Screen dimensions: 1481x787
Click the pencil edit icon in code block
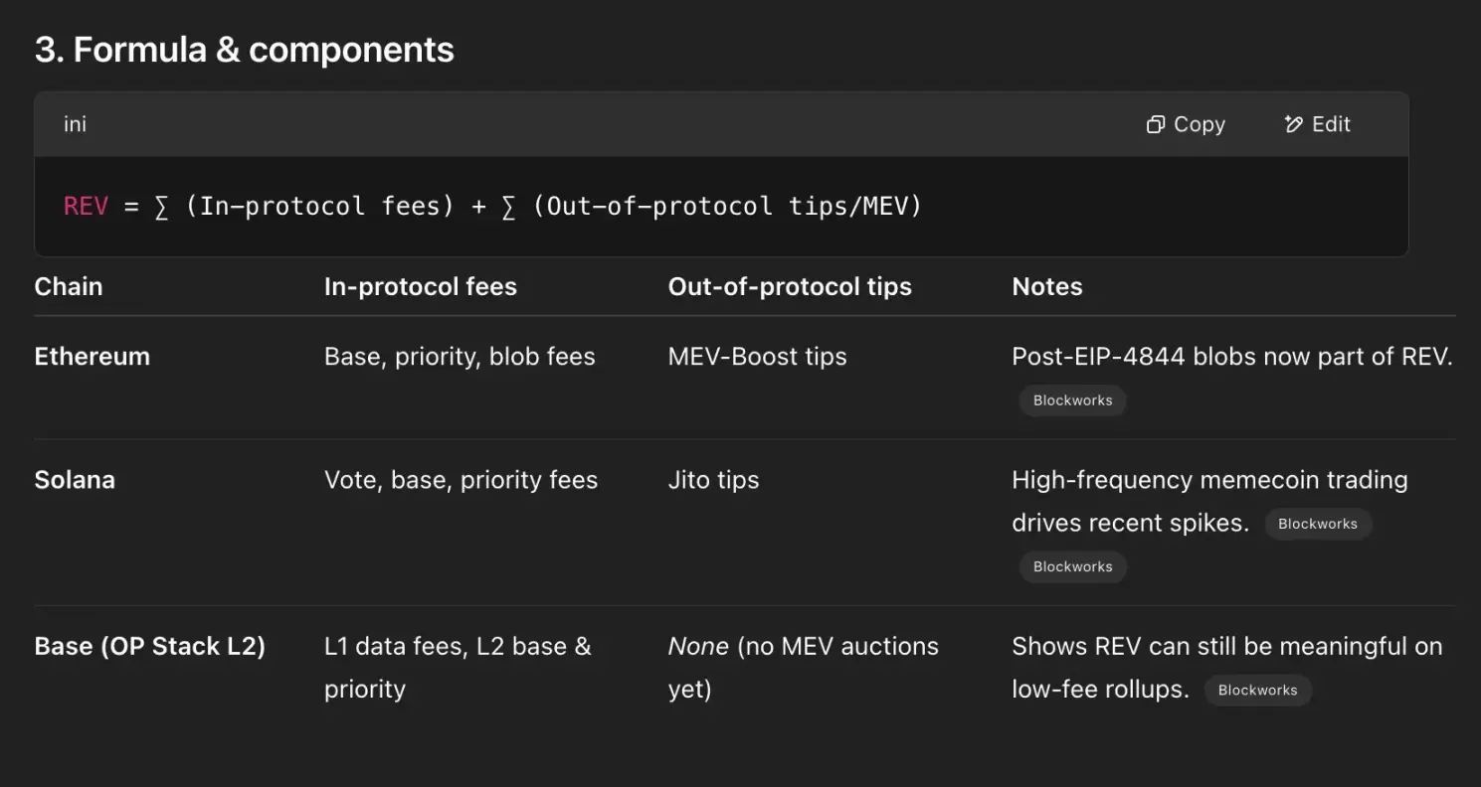tap(1293, 124)
